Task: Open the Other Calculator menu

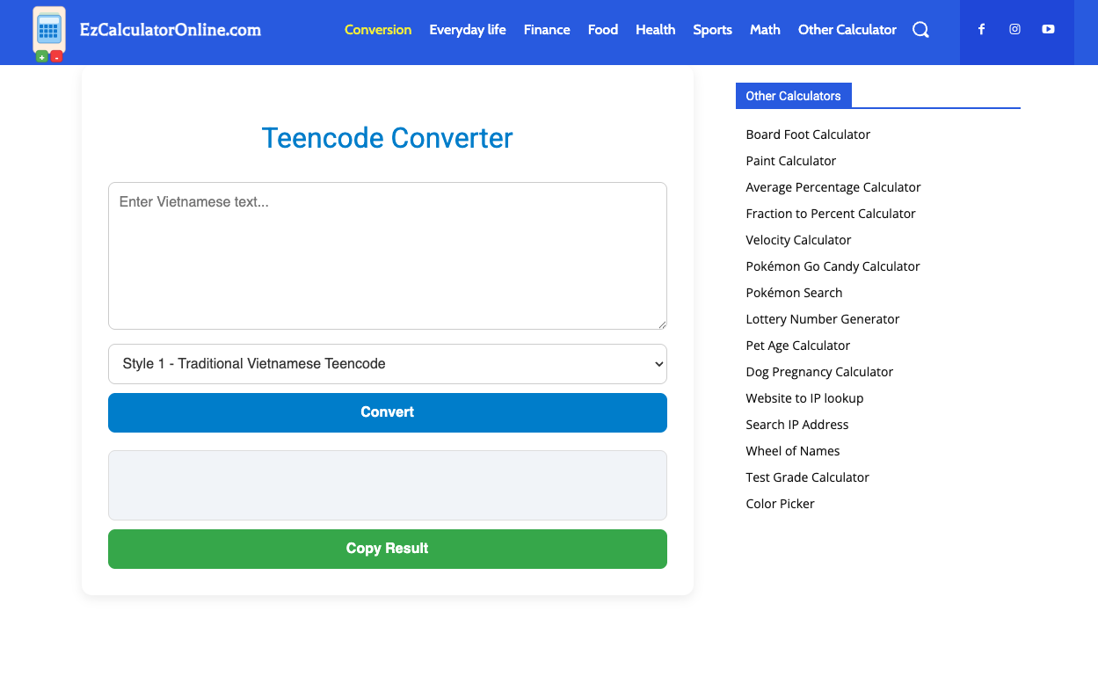Action: tap(847, 29)
